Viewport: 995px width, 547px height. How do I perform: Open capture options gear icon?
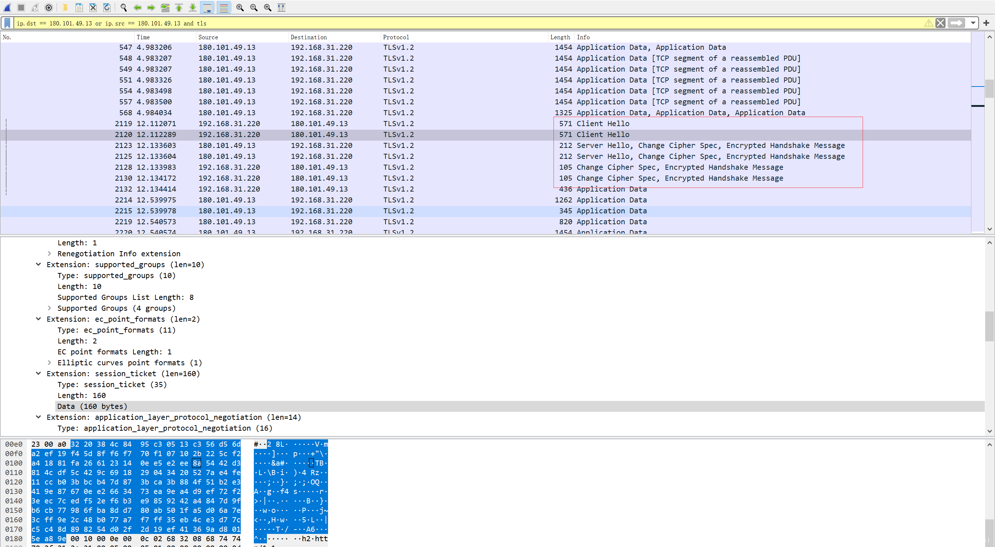pyautogui.click(x=49, y=7)
